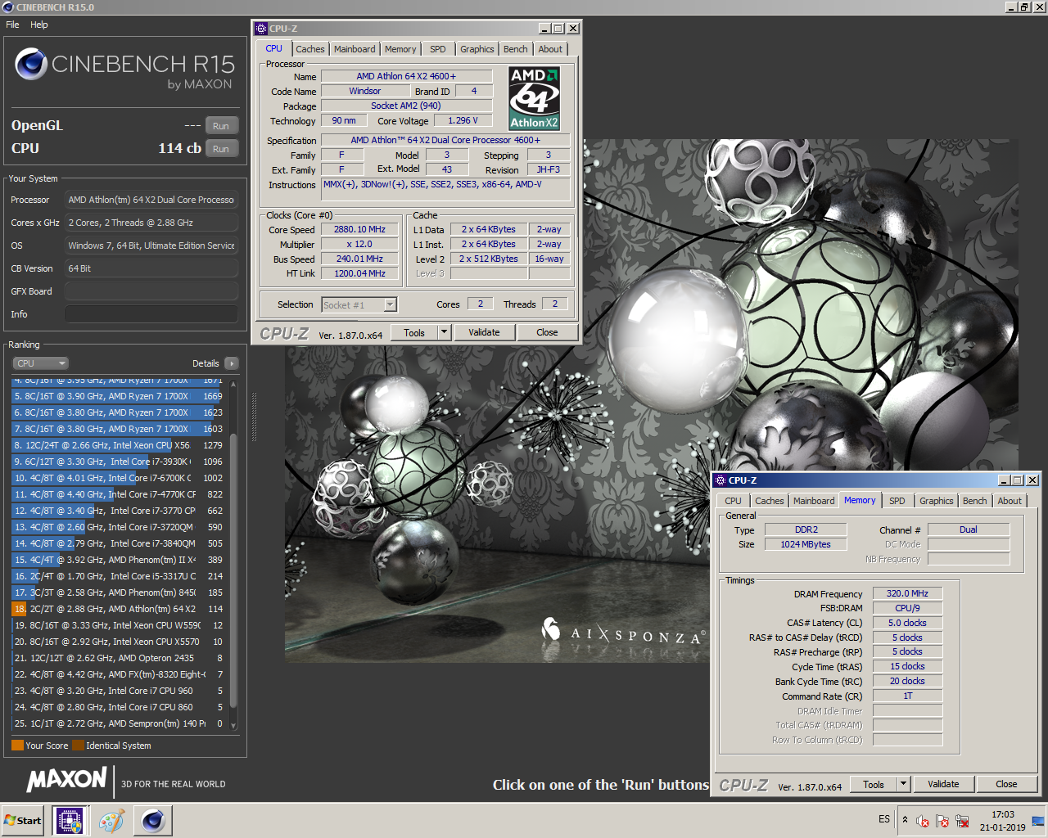
Task: Click the network disconnected tray icon
Action: pos(962,821)
